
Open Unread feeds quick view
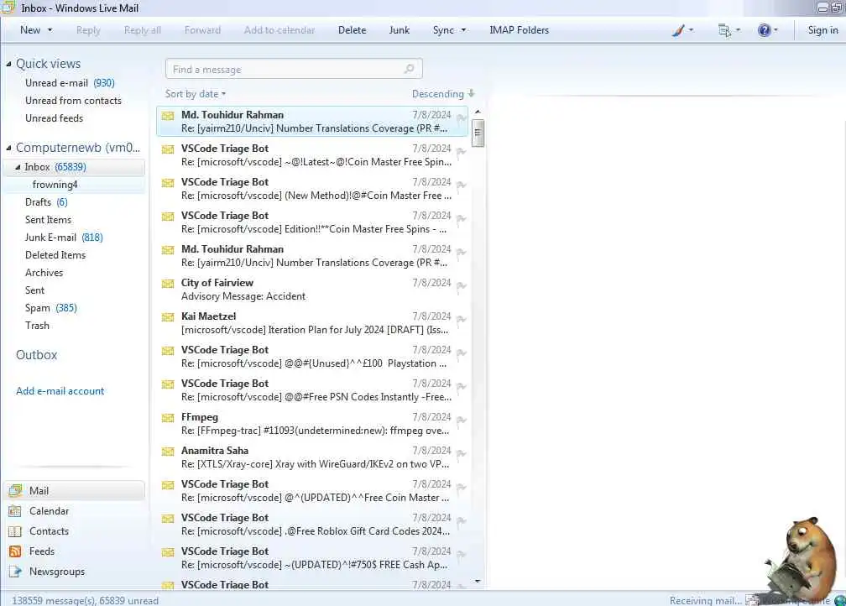click(54, 118)
